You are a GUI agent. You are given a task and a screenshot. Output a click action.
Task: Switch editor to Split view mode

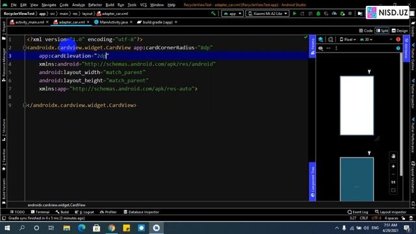382,31
